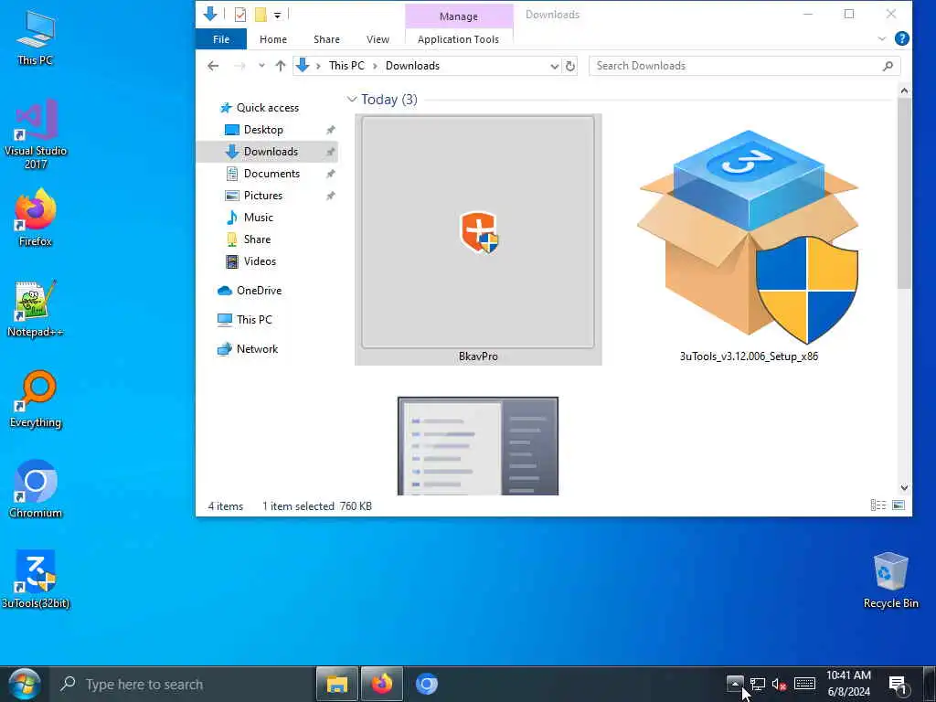Open the Start menu orb
Viewport: 936px width, 702px height.
24,684
